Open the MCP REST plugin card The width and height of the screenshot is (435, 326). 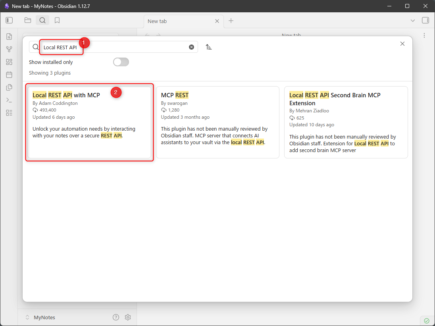click(217, 122)
